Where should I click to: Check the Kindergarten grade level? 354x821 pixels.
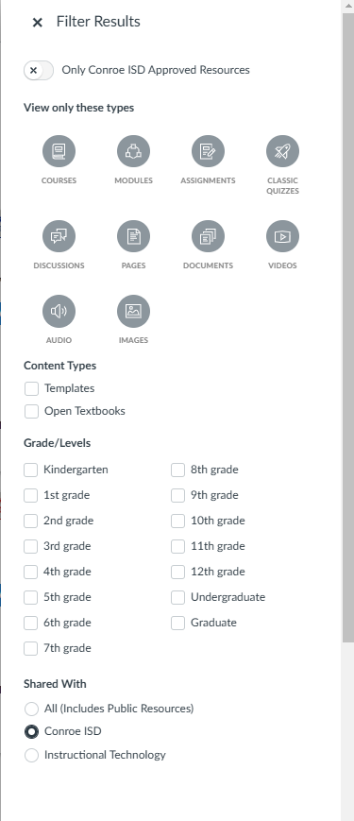pos(31,470)
